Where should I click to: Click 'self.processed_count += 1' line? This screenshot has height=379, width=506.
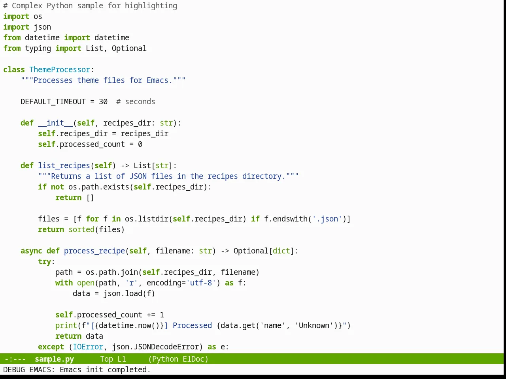pos(110,315)
